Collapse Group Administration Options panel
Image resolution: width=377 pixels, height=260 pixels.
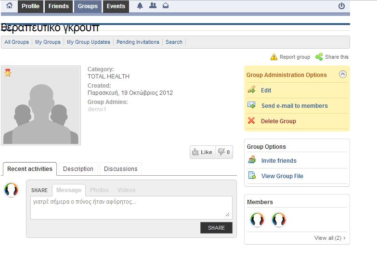click(x=343, y=74)
